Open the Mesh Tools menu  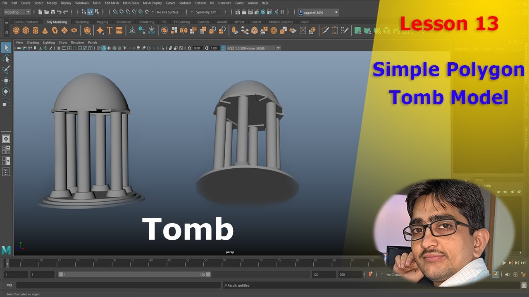131,3
